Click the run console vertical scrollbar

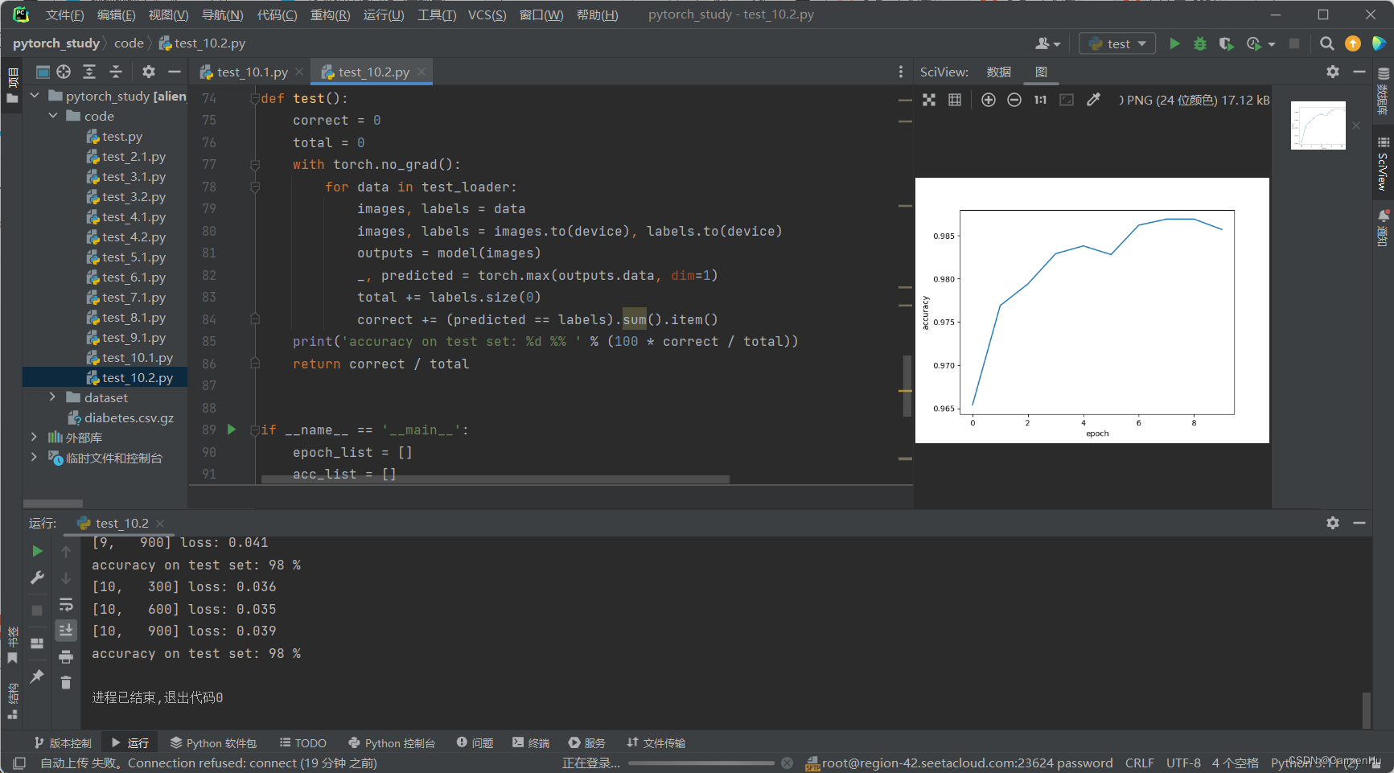[1366, 709]
